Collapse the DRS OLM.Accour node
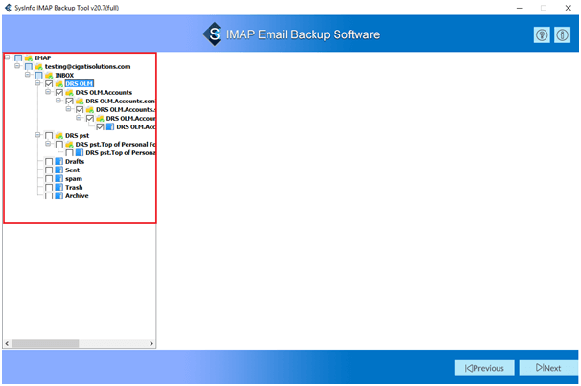Viewport: 581px width, 386px height. [x=79, y=117]
